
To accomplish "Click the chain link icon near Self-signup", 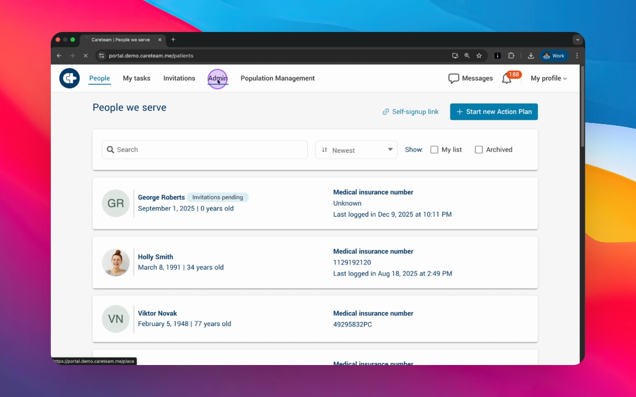I will 386,112.
